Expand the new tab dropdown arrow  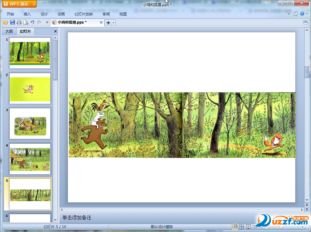coord(113,23)
